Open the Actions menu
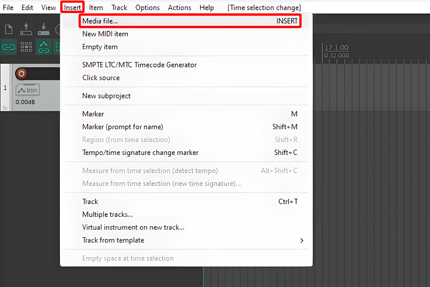Image resolution: width=430 pixels, height=287 pixels. pos(179,8)
